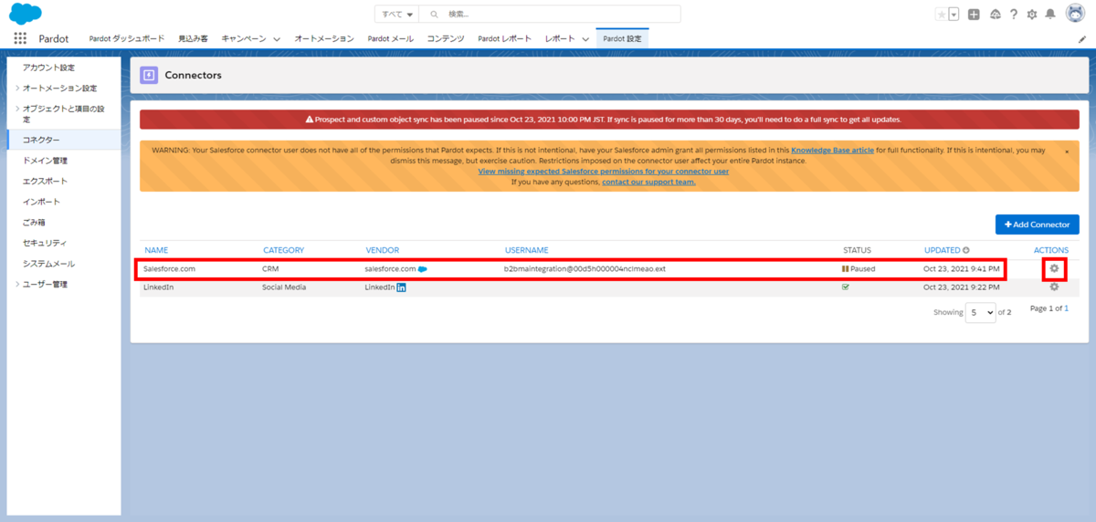This screenshot has height=522, width=1096.
Task: Click the Oct 23, 2021 9:22 PM date
Action: pyautogui.click(x=962, y=287)
